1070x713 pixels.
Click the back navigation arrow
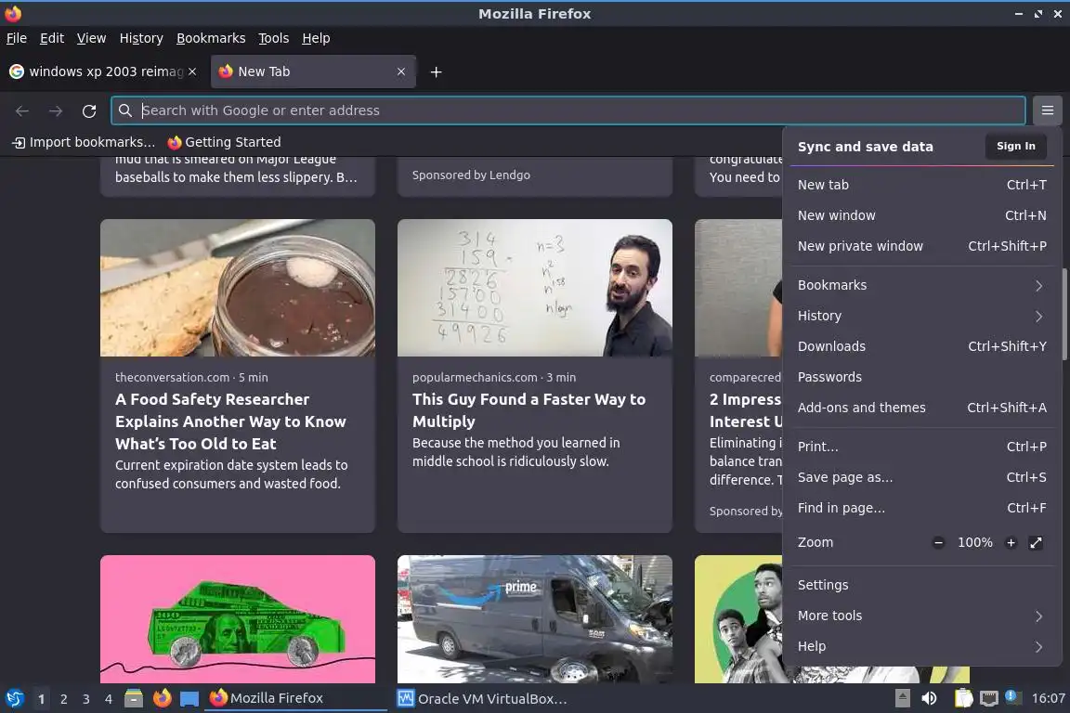(x=22, y=110)
